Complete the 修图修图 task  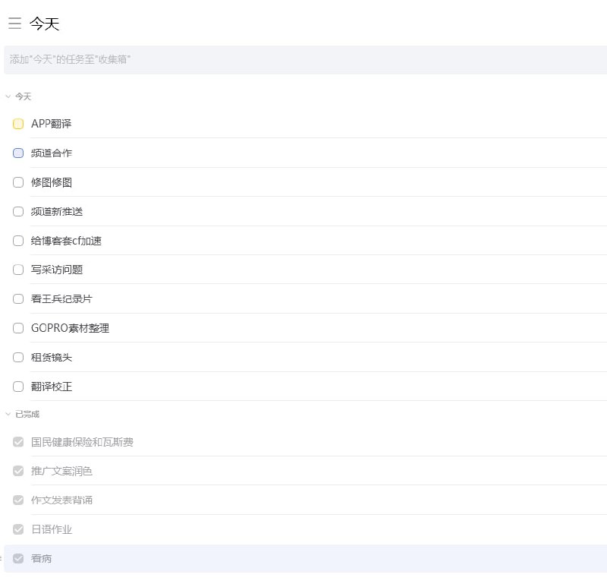point(18,182)
